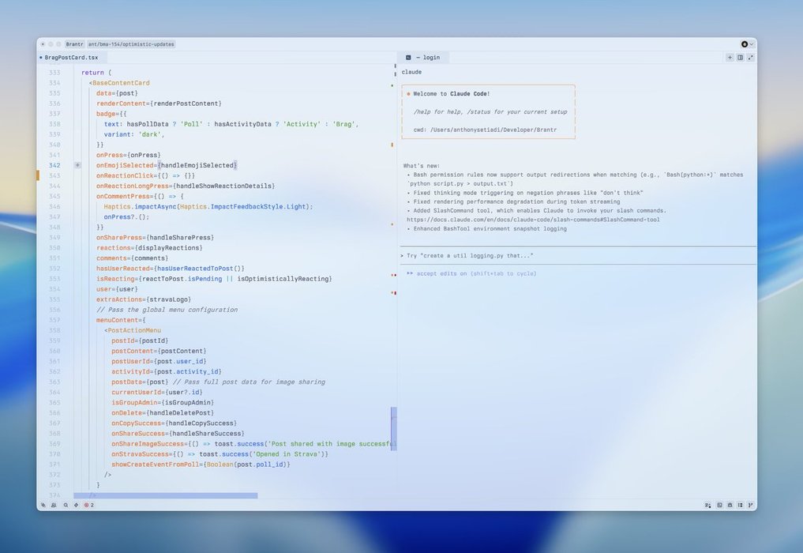Open the Brantr project dropdown
The image size is (803, 553).
(x=74, y=44)
